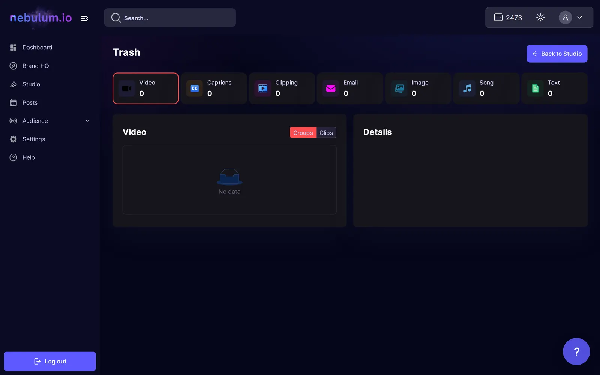Click the Email envelope icon
Screen dimensions: 600x375
click(331, 88)
